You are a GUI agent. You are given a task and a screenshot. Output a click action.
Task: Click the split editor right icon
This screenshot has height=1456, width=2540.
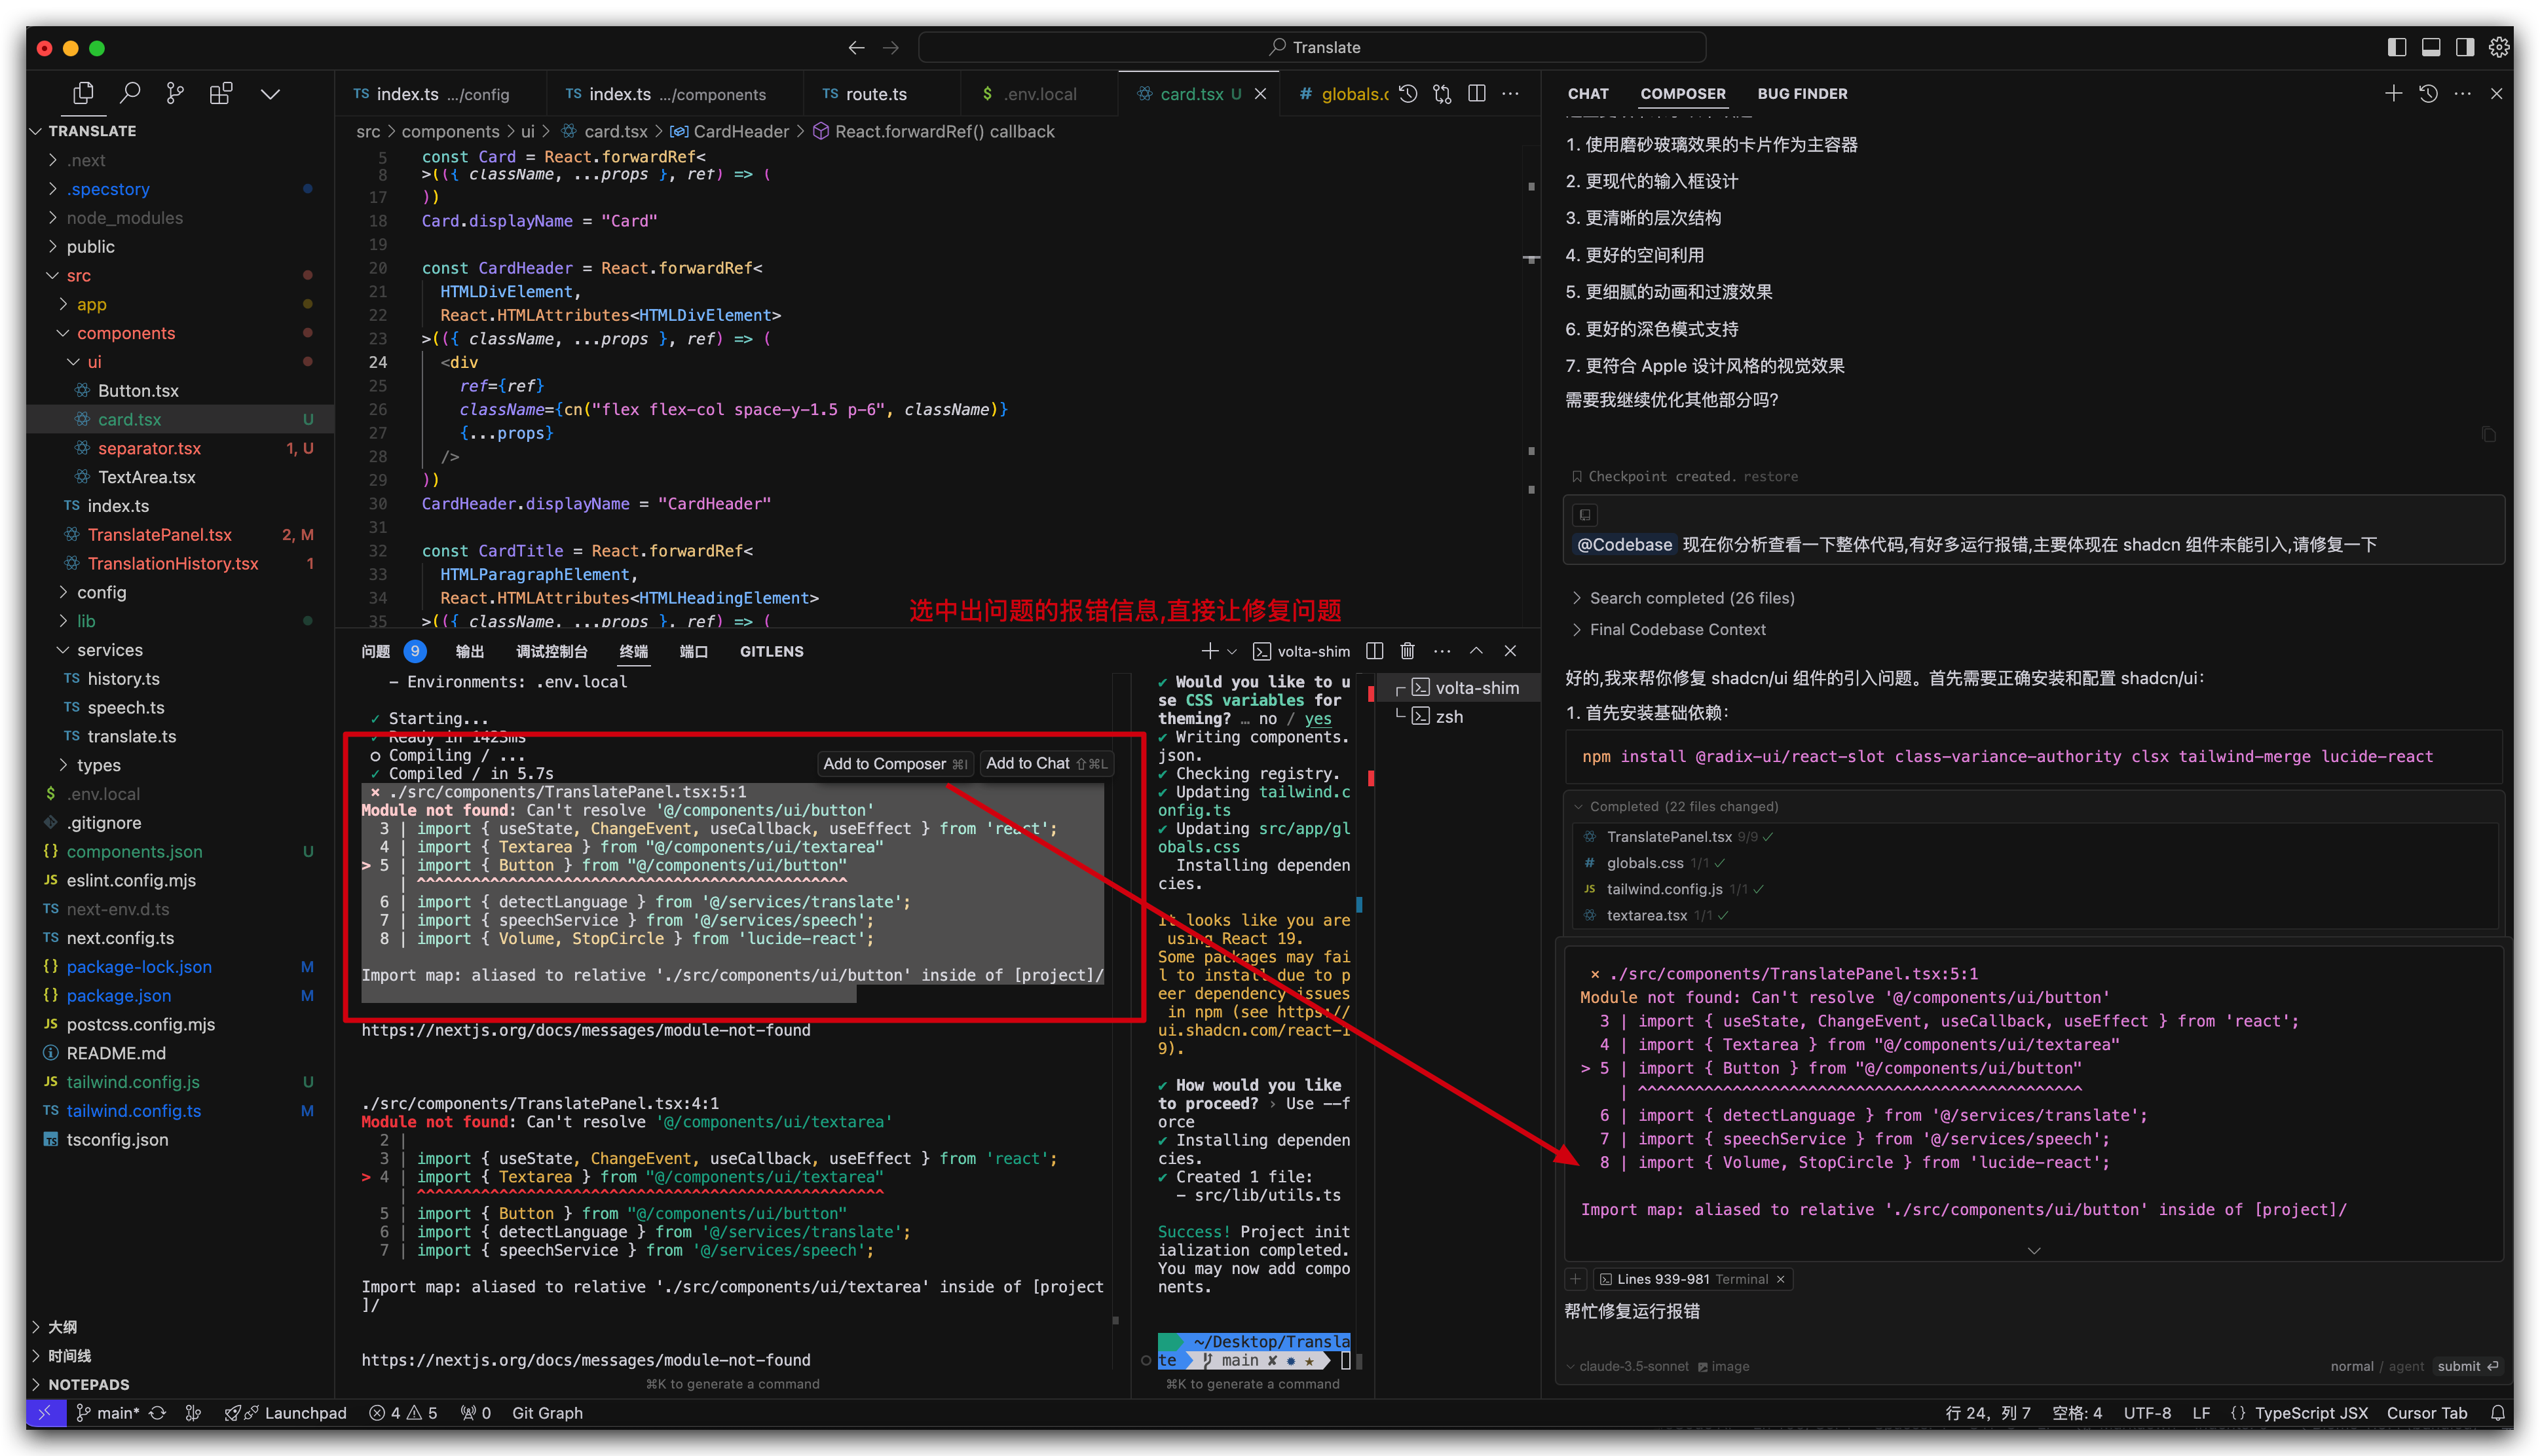pyautogui.click(x=1476, y=93)
